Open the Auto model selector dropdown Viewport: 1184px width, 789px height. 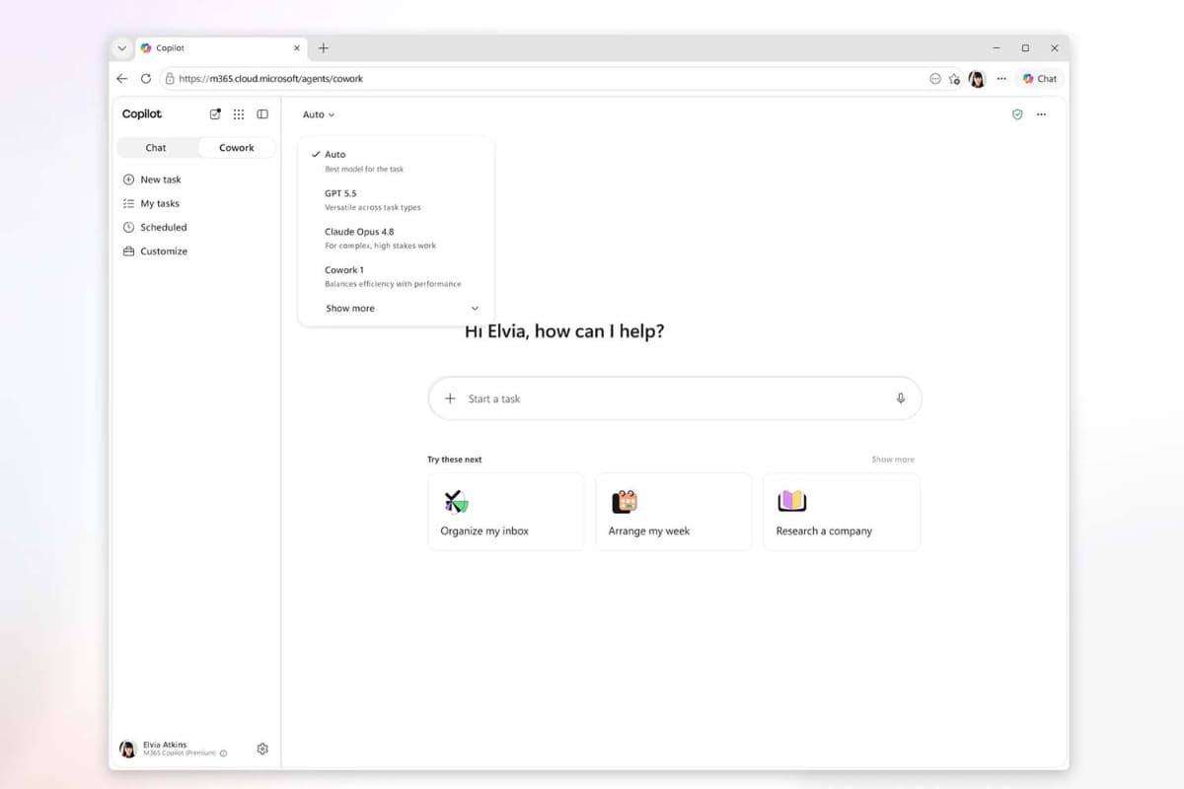[x=319, y=114]
